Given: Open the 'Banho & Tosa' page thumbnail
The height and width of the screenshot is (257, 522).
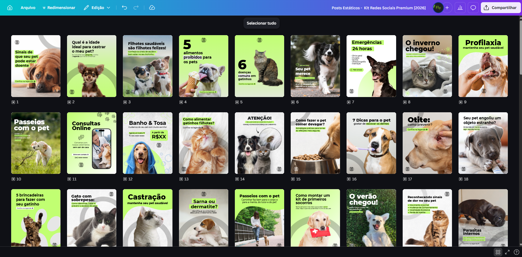Looking at the screenshot, I should tap(147, 143).
